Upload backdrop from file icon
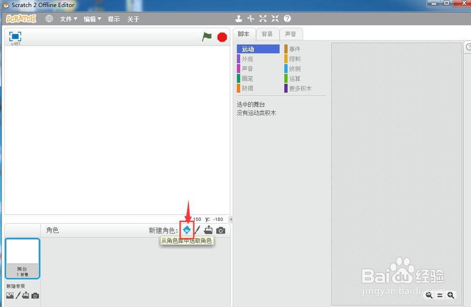Viewport: 471px width, 307px height. click(x=26, y=295)
